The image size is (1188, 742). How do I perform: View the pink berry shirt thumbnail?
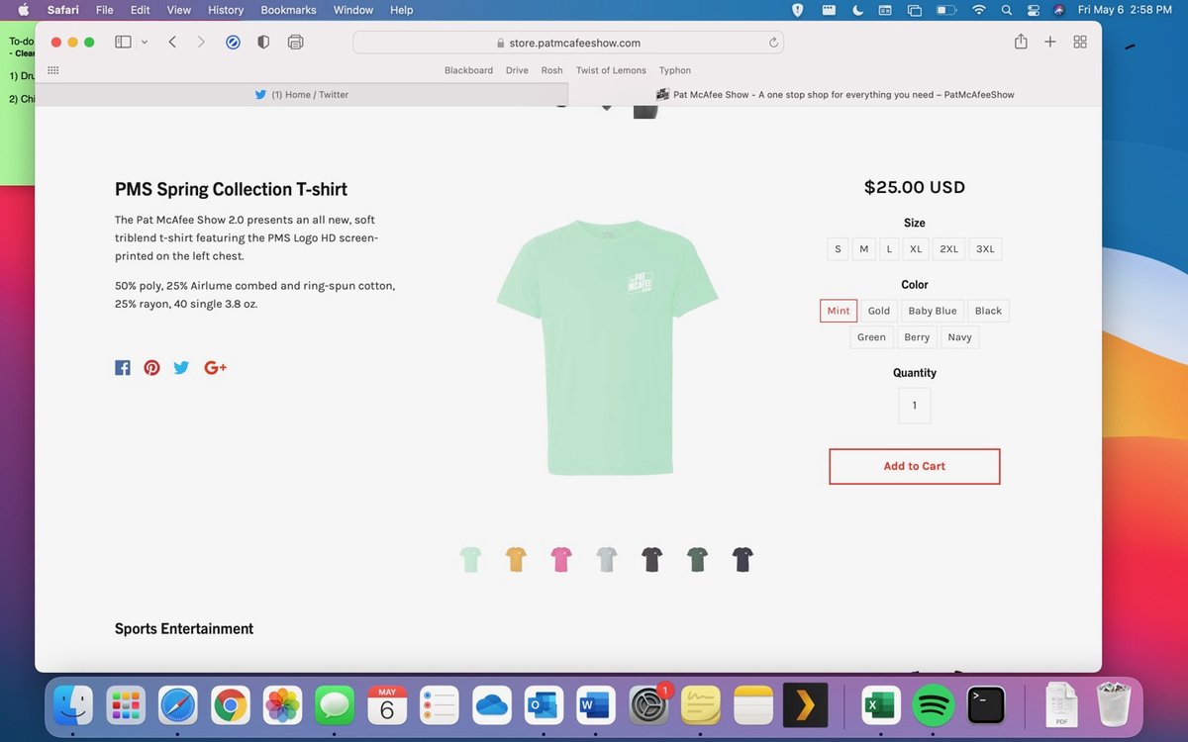[561, 560]
